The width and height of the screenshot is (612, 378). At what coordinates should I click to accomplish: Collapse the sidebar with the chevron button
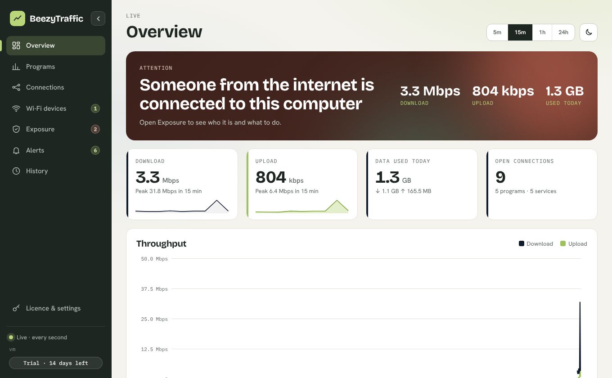pyautogui.click(x=98, y=18)
